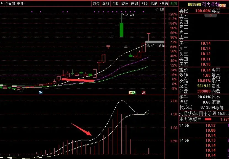Image resolution: width=229 pixels, height=159 pixels.
Task: Select stock code 603598
Action: [x=195, y=4]
